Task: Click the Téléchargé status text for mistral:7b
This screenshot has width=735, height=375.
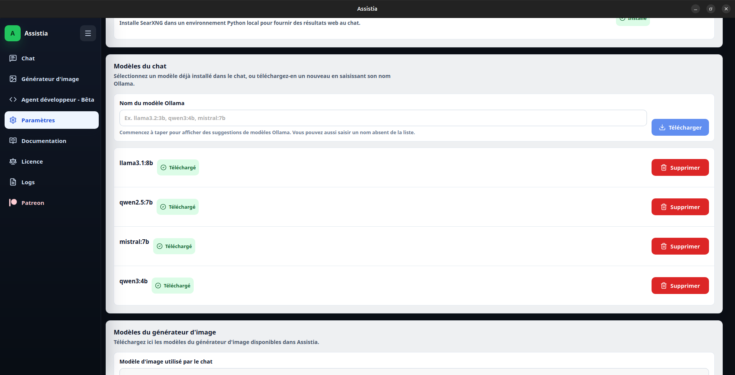Action: pos(179,246)
